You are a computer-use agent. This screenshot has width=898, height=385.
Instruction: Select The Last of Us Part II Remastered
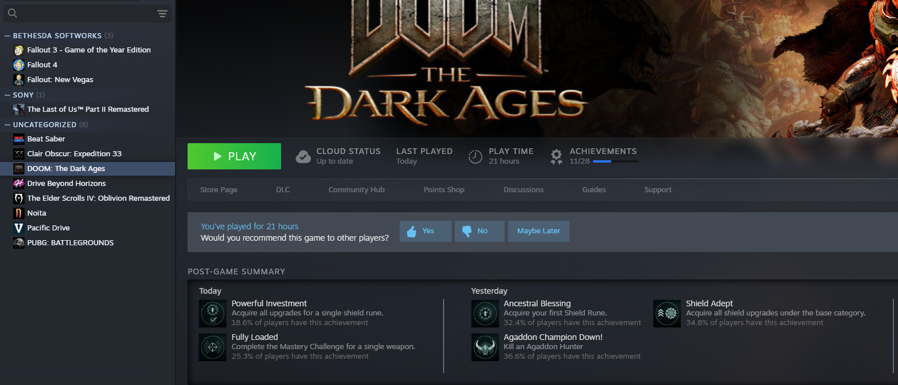(87, 110)
